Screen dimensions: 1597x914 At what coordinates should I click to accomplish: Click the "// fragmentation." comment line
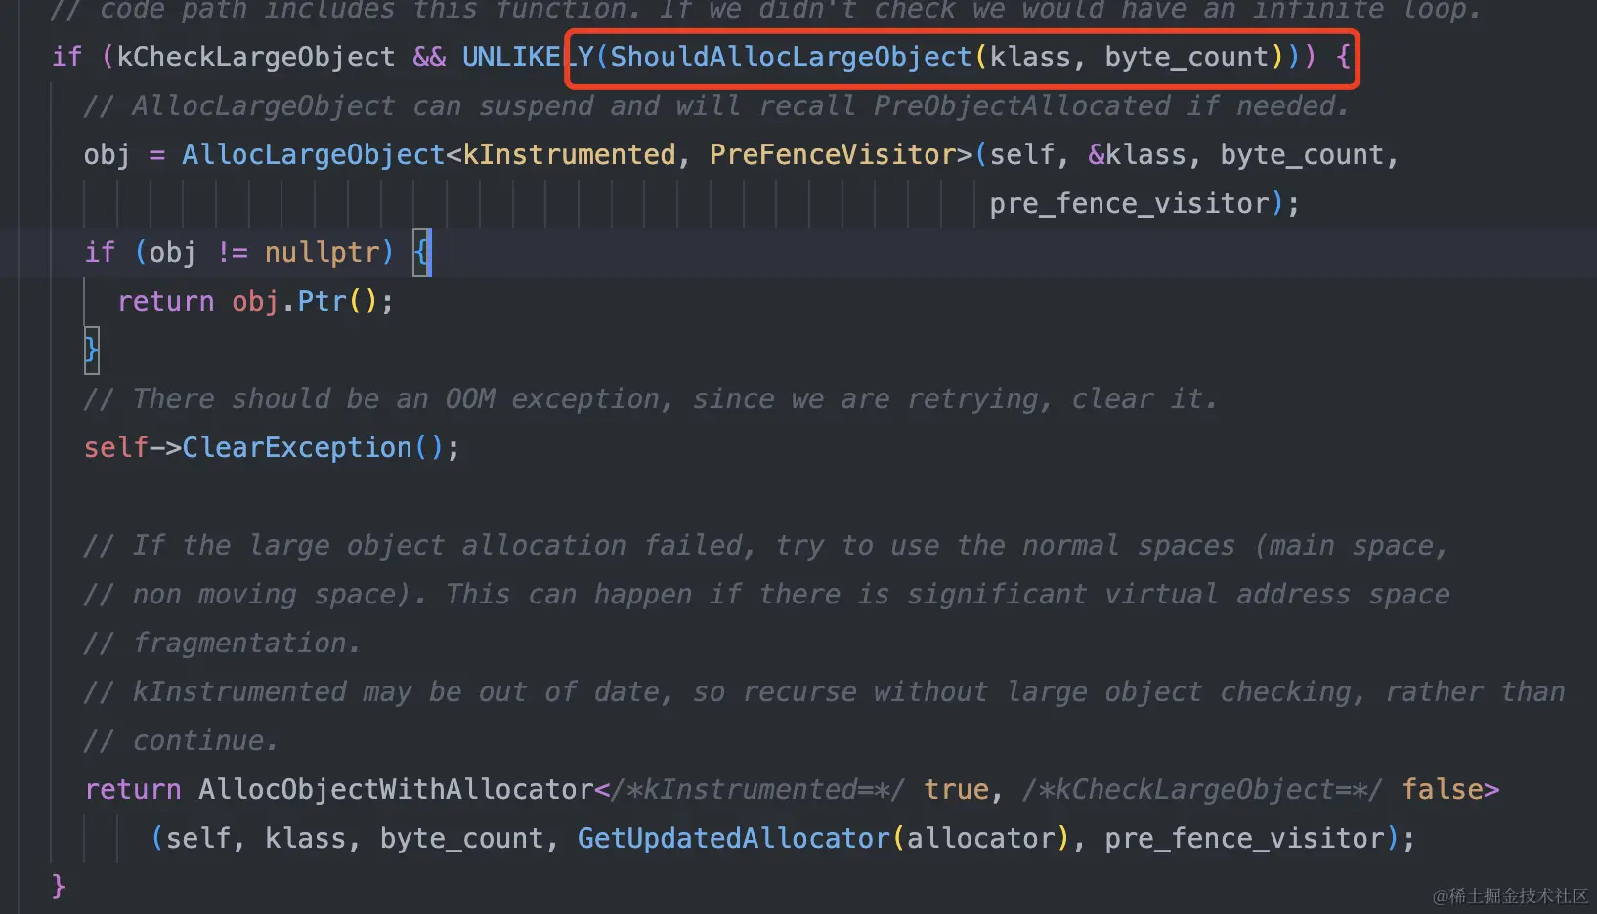[x=222, y=643]
